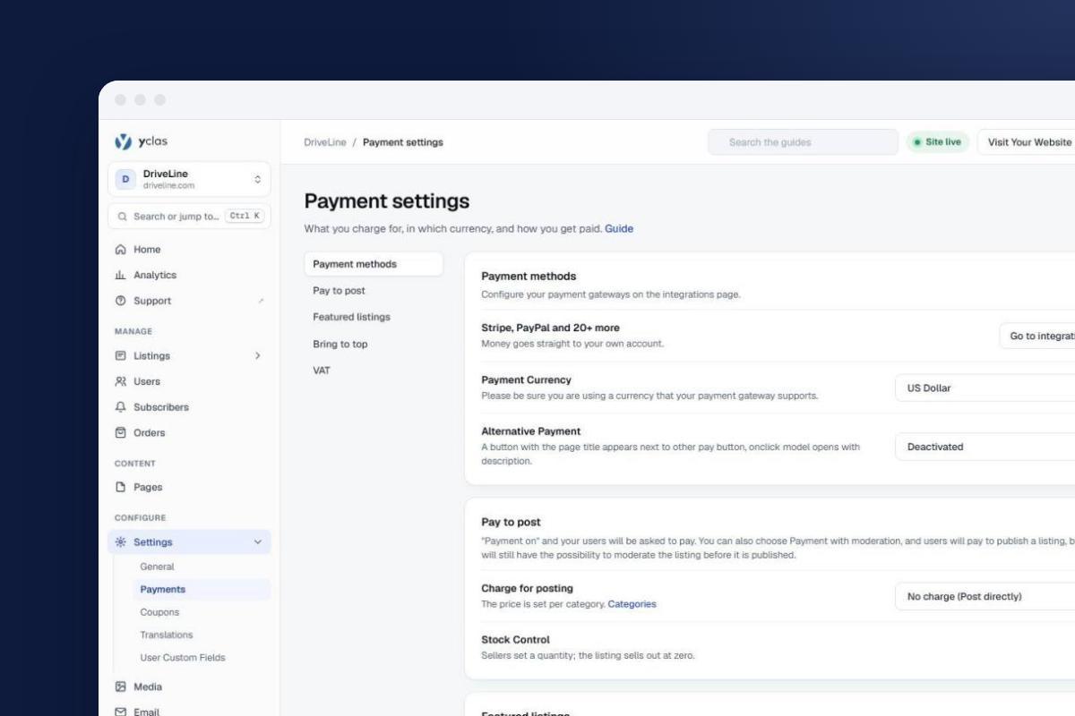Image resolution: width=1075 pixels, height=716 pixels.
Task: Open the Alternative Payment Deactivated dropdown
Action: point(985,447)
